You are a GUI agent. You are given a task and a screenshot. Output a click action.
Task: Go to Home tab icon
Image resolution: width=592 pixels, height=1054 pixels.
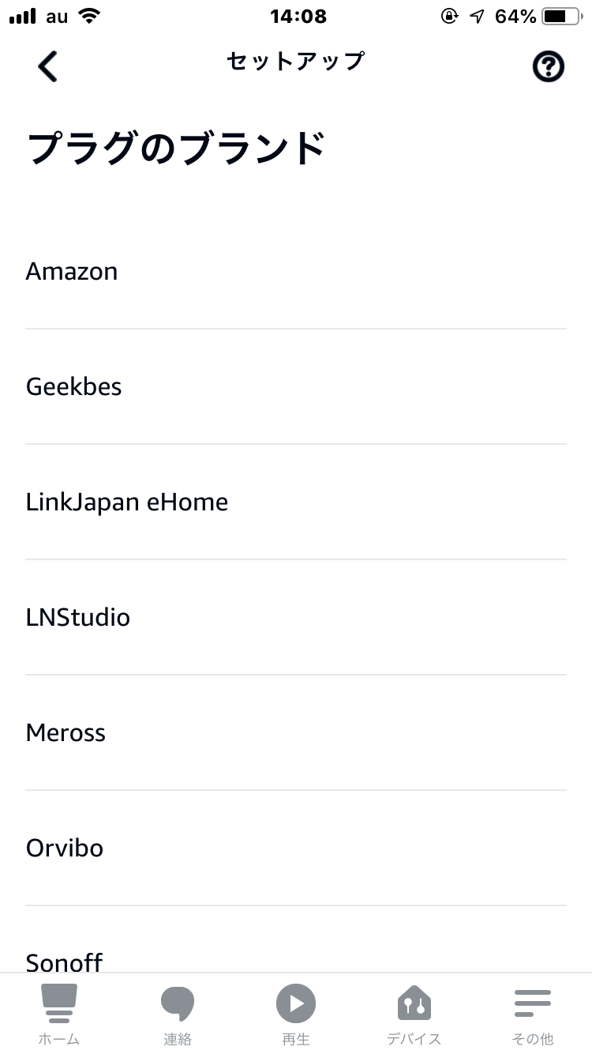pyautogui.click(x=59, y=1003)
